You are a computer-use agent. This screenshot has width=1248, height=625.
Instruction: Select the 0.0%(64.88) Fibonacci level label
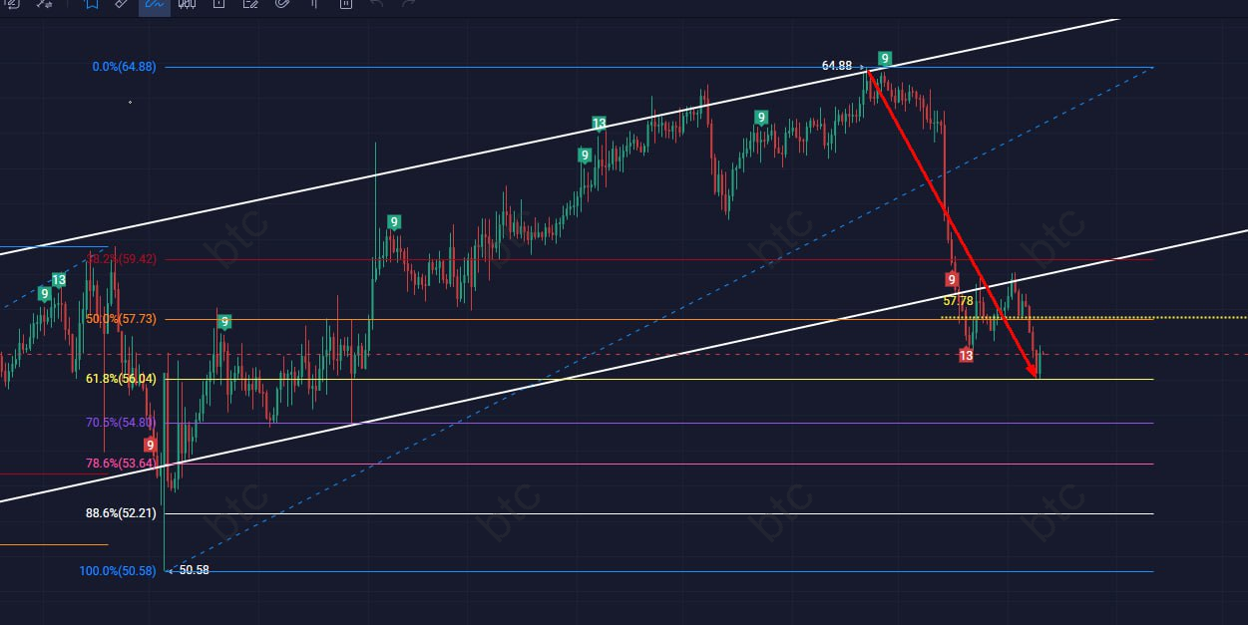124,67
